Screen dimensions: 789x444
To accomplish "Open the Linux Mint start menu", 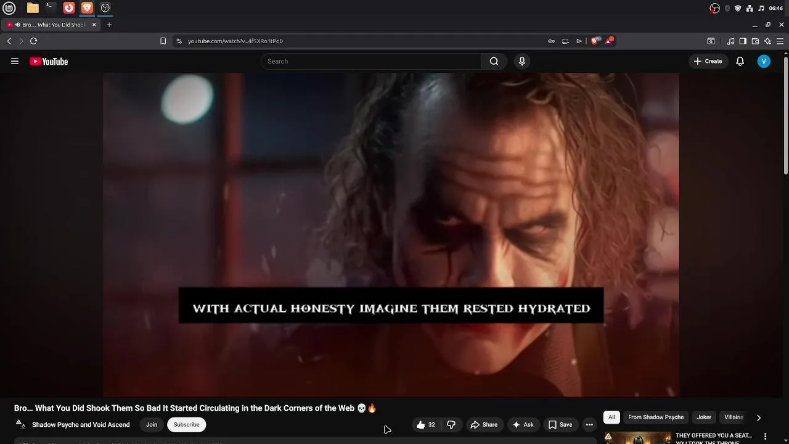I will [x=9, y=8].
